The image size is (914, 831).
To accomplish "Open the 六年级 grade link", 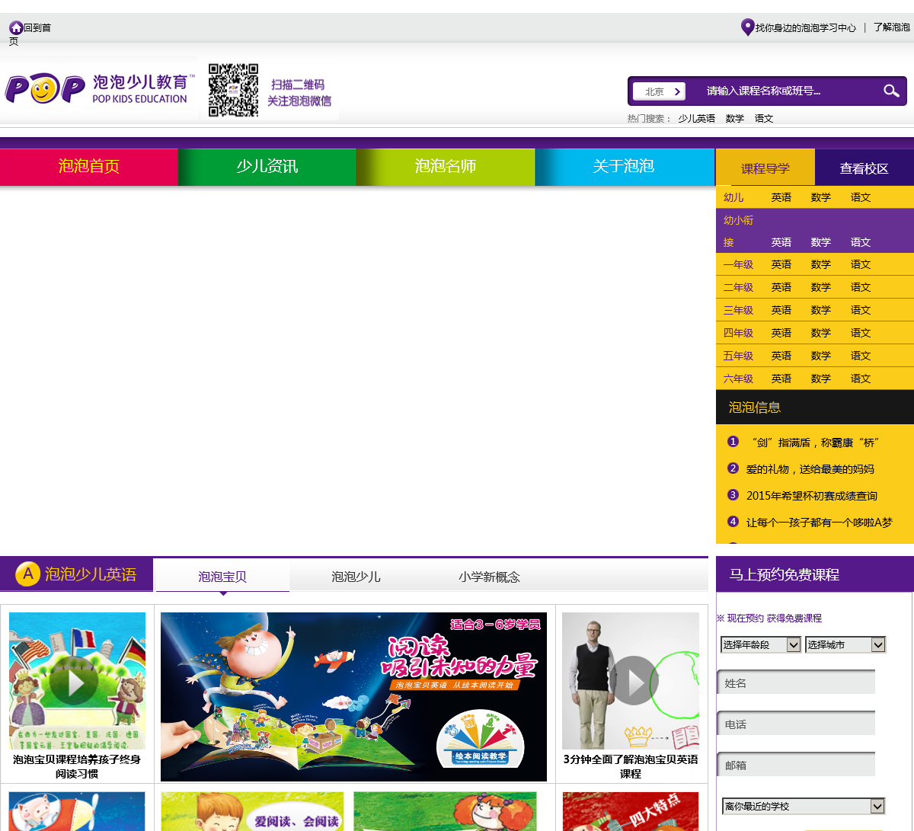I will [x=738, y=379].
